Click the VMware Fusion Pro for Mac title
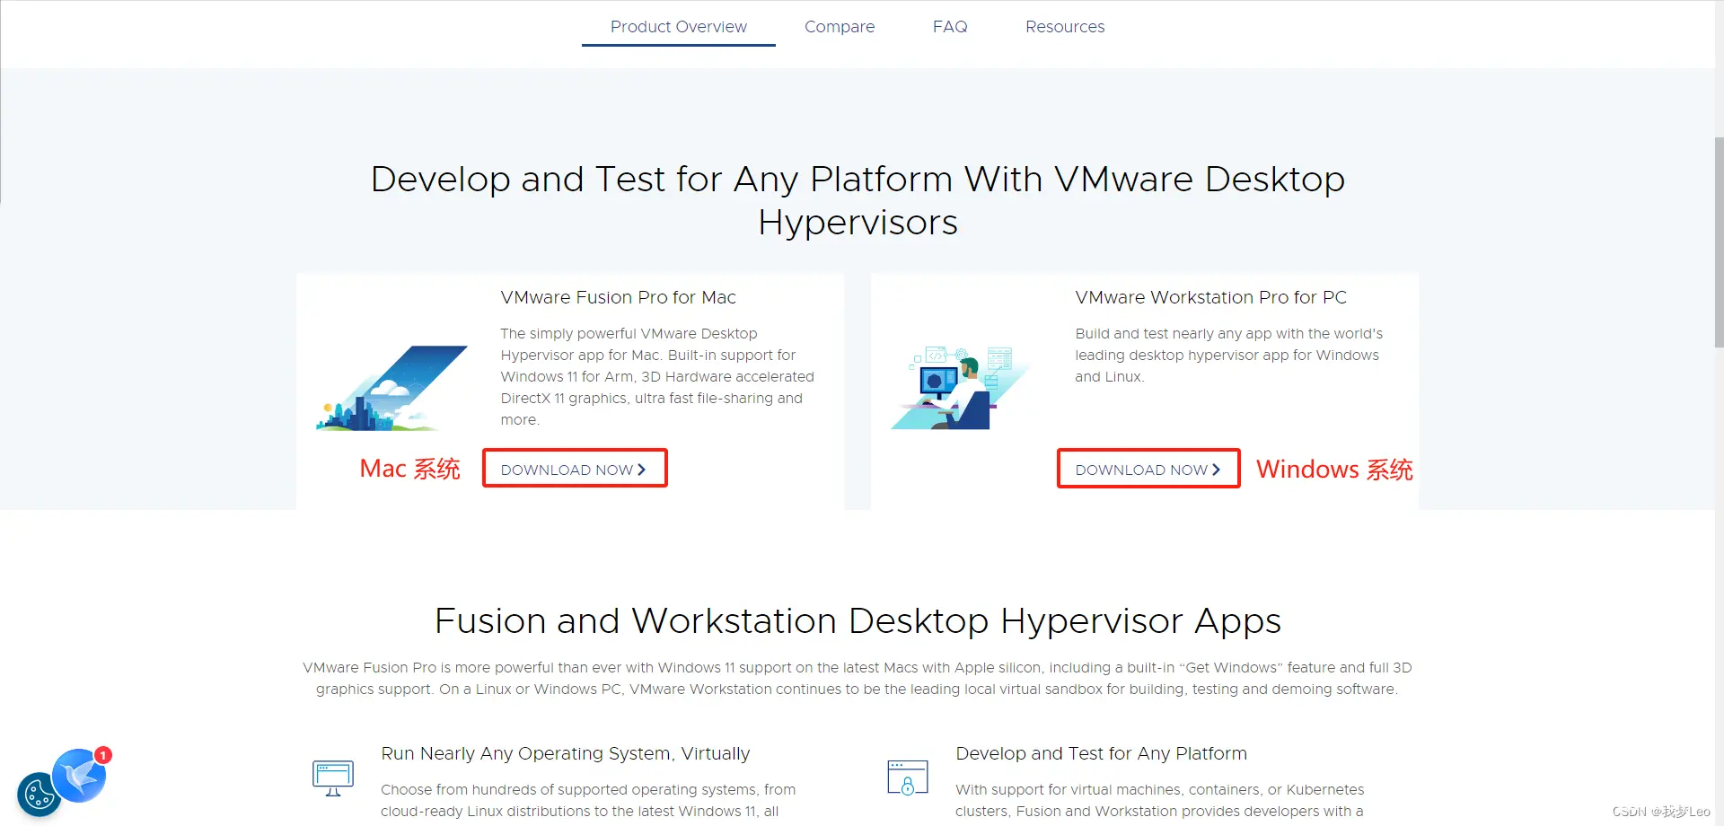The height and width of the screenshot is (826, 1724). click(618, 297)
